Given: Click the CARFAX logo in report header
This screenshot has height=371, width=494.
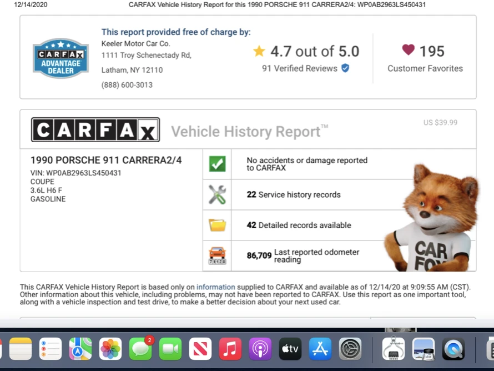Looking at the screenshot, I should 95,130.
